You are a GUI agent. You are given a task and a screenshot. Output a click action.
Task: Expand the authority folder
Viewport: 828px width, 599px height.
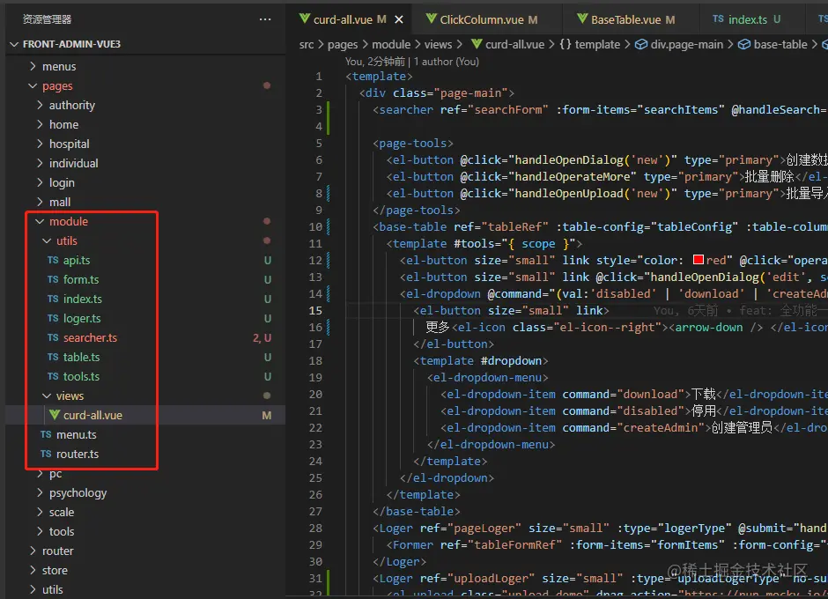pyautogui.click(x=41, y=105)
